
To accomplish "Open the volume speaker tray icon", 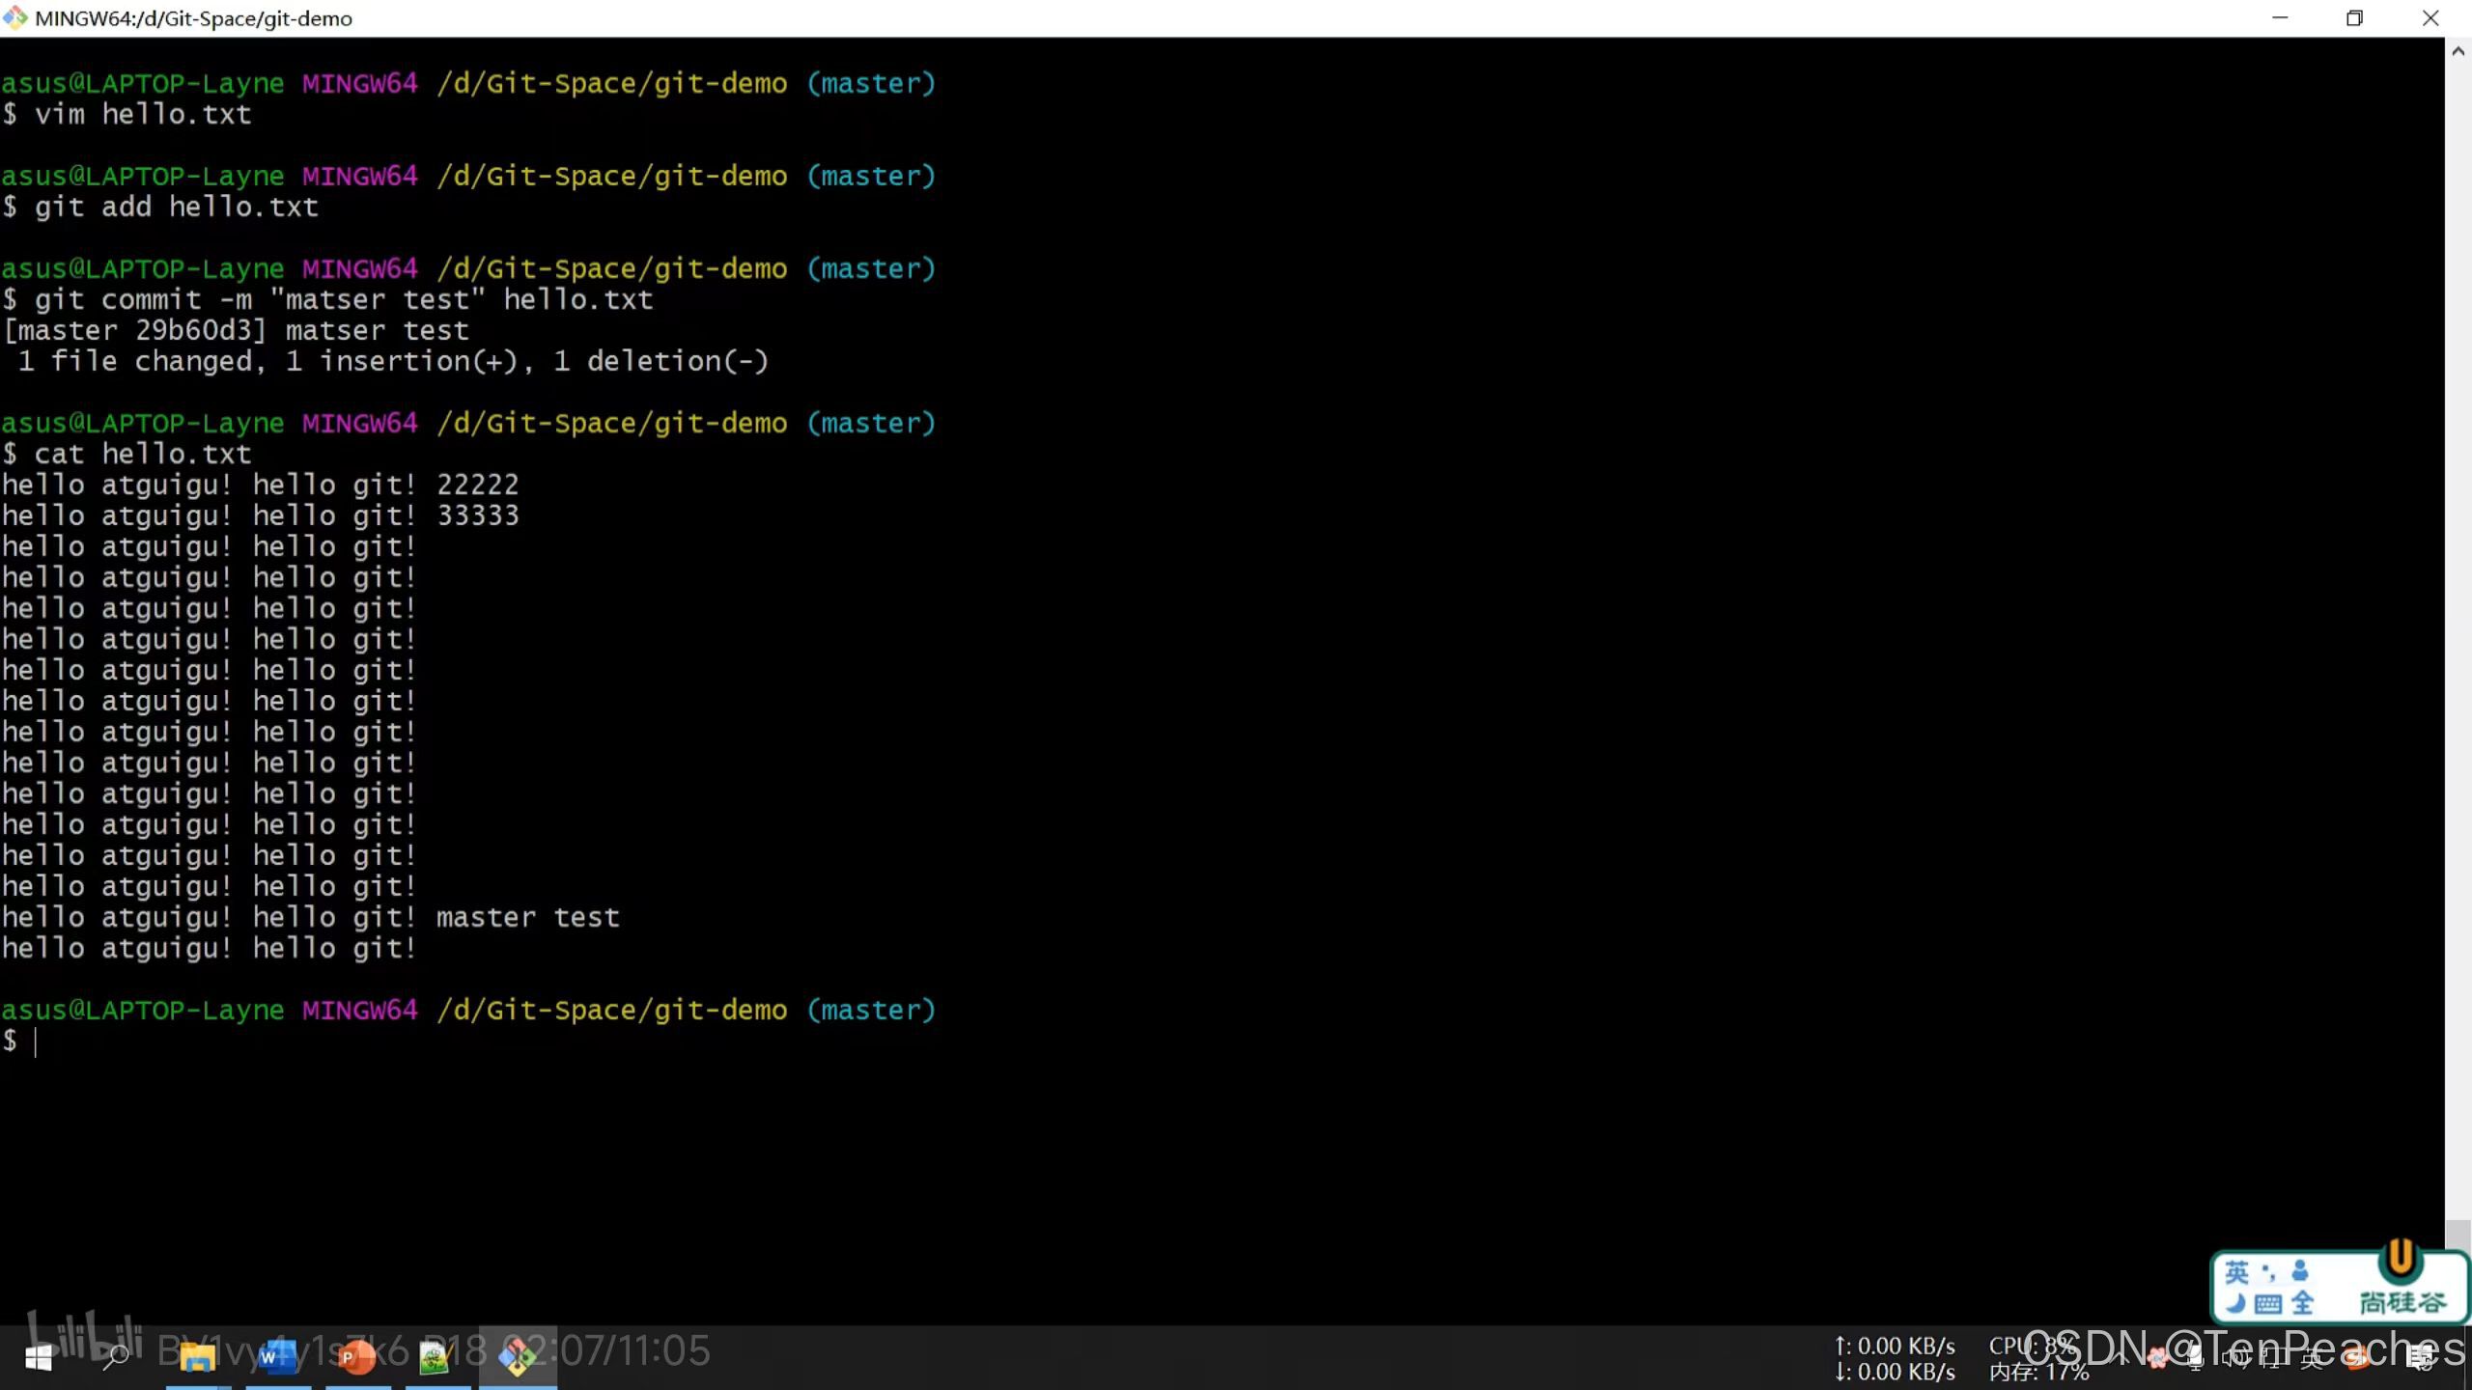I will tap(2234, 1358).
